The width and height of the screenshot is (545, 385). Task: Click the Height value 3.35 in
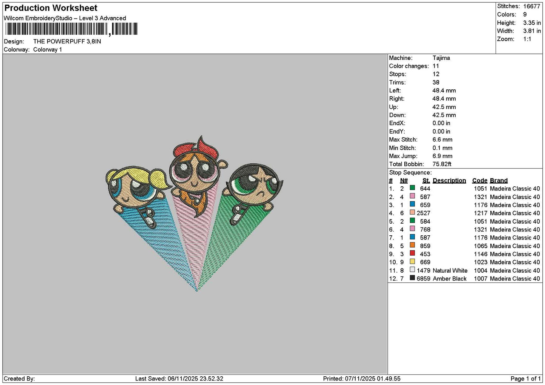[532, 23]
